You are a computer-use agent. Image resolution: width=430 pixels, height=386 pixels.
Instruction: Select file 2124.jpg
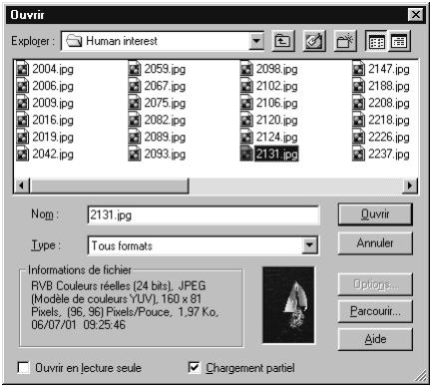[268, 137]
